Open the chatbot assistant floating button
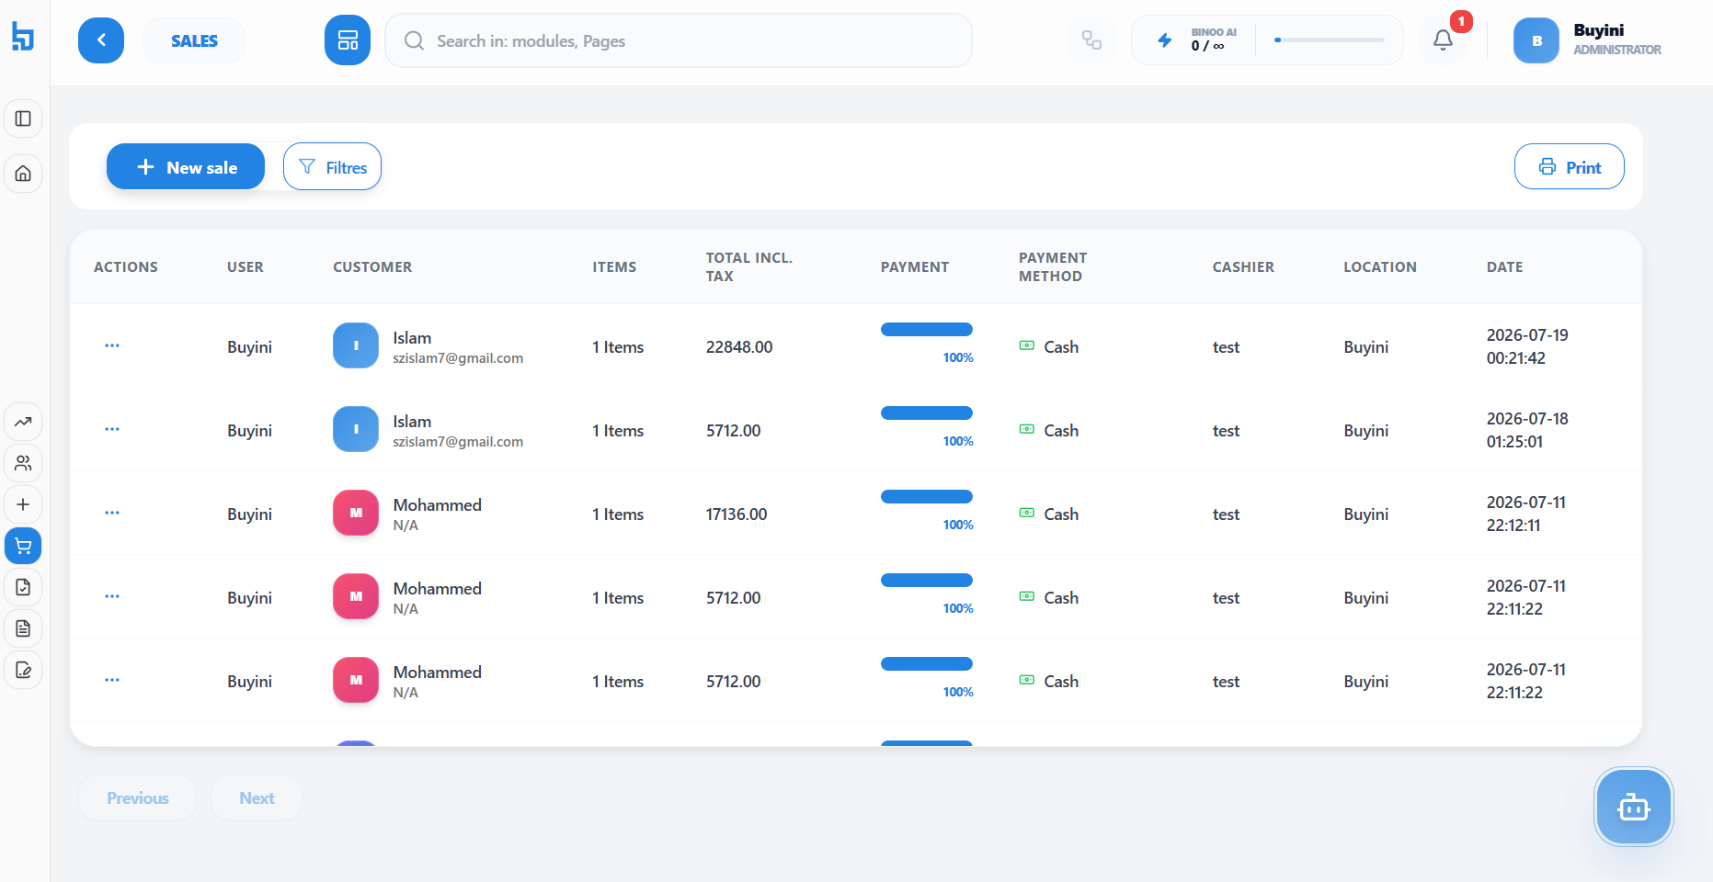 (x=1634, y=808)
